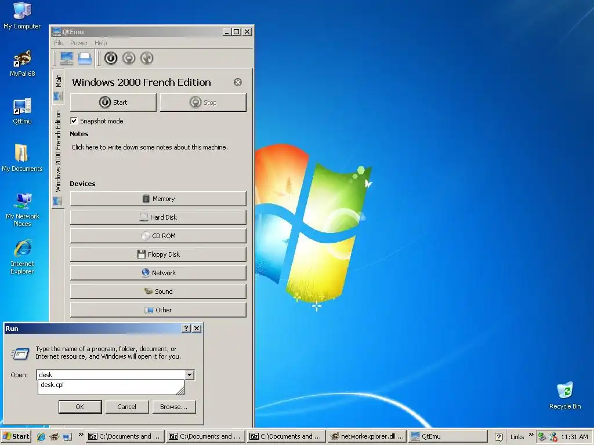Expand the CD ROM device section
The image size is (594, 445).
click(x=158, y=236)
